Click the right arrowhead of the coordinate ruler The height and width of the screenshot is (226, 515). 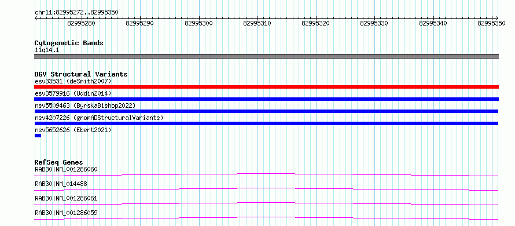tap(497, 18)
